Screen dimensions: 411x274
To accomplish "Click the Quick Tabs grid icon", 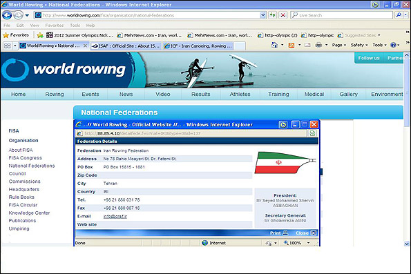I will pos(8,46).
